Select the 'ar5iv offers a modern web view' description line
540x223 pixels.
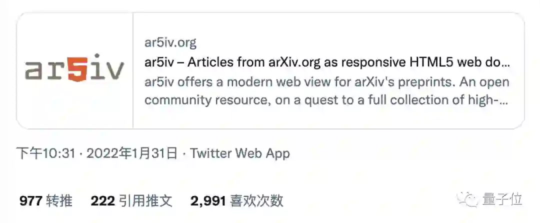327,82
